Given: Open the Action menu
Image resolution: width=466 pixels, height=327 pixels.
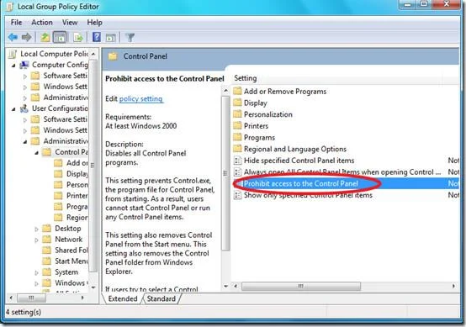Looking at the screenshot, I should tap(42, 22).
